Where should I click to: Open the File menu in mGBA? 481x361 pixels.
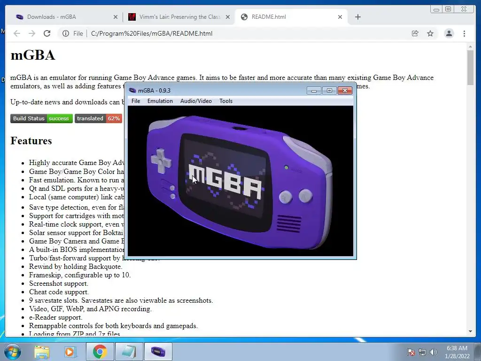point(136,101)
